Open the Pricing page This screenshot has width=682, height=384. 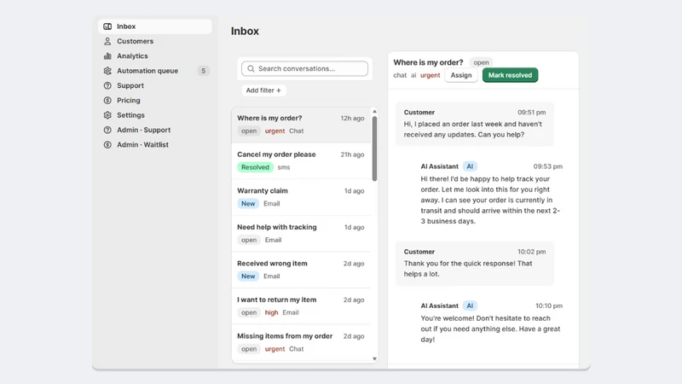pyautogui.click(x=155, y=101)
